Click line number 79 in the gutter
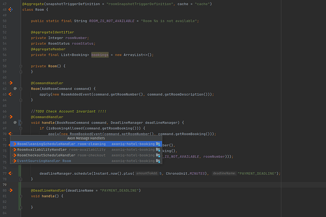 click(x=5, y=184)
